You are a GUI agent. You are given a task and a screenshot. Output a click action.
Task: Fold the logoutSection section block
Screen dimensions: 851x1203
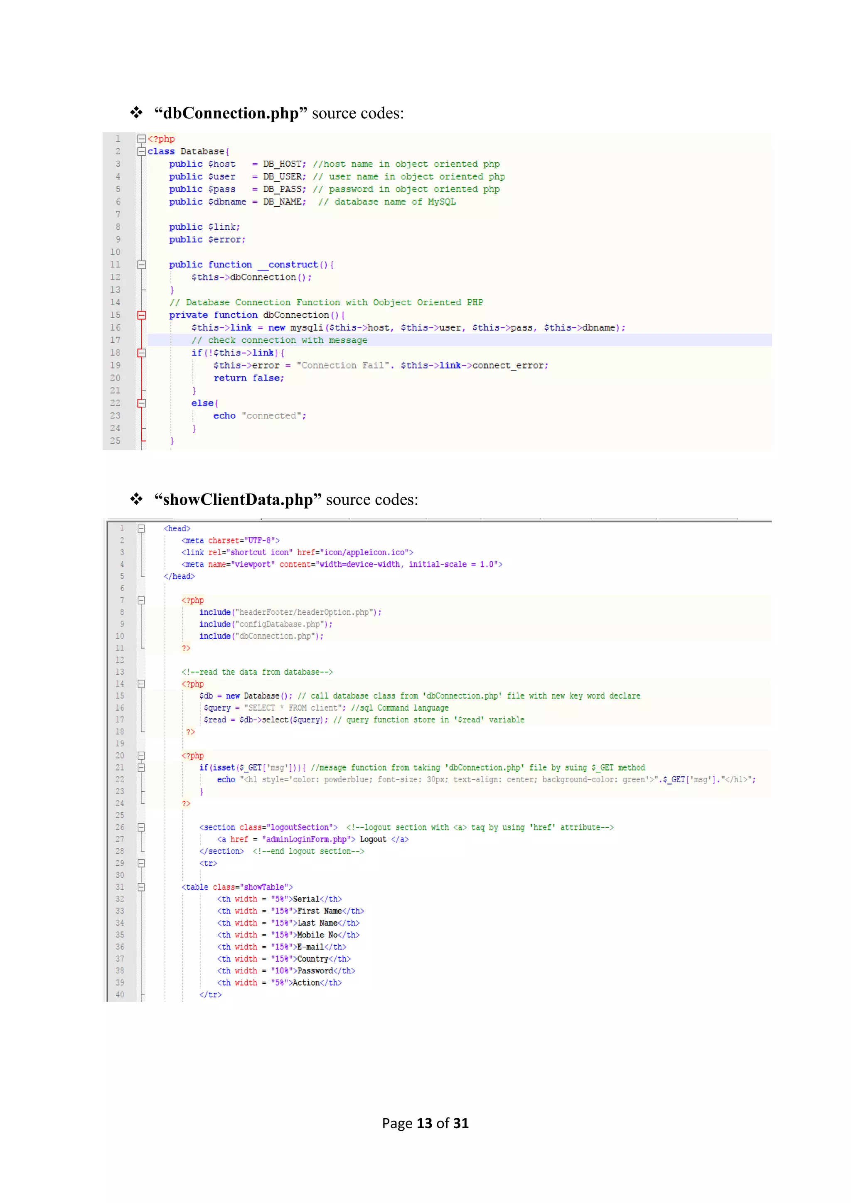tap(141, 827)
